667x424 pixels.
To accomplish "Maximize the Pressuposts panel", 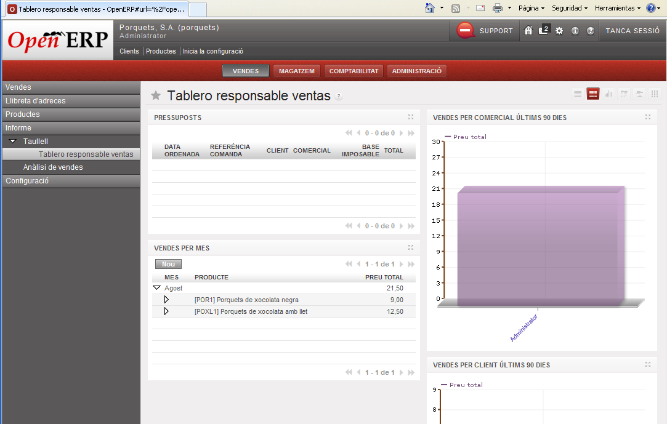I will (411, 117).
